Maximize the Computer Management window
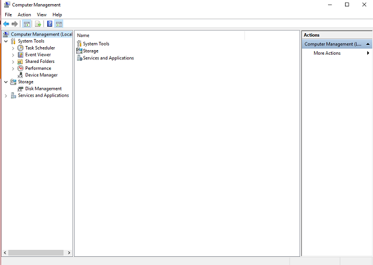Image resolution: width=373 pixels, height=265 pixels. pyautogui.click(x=347, y=5)
